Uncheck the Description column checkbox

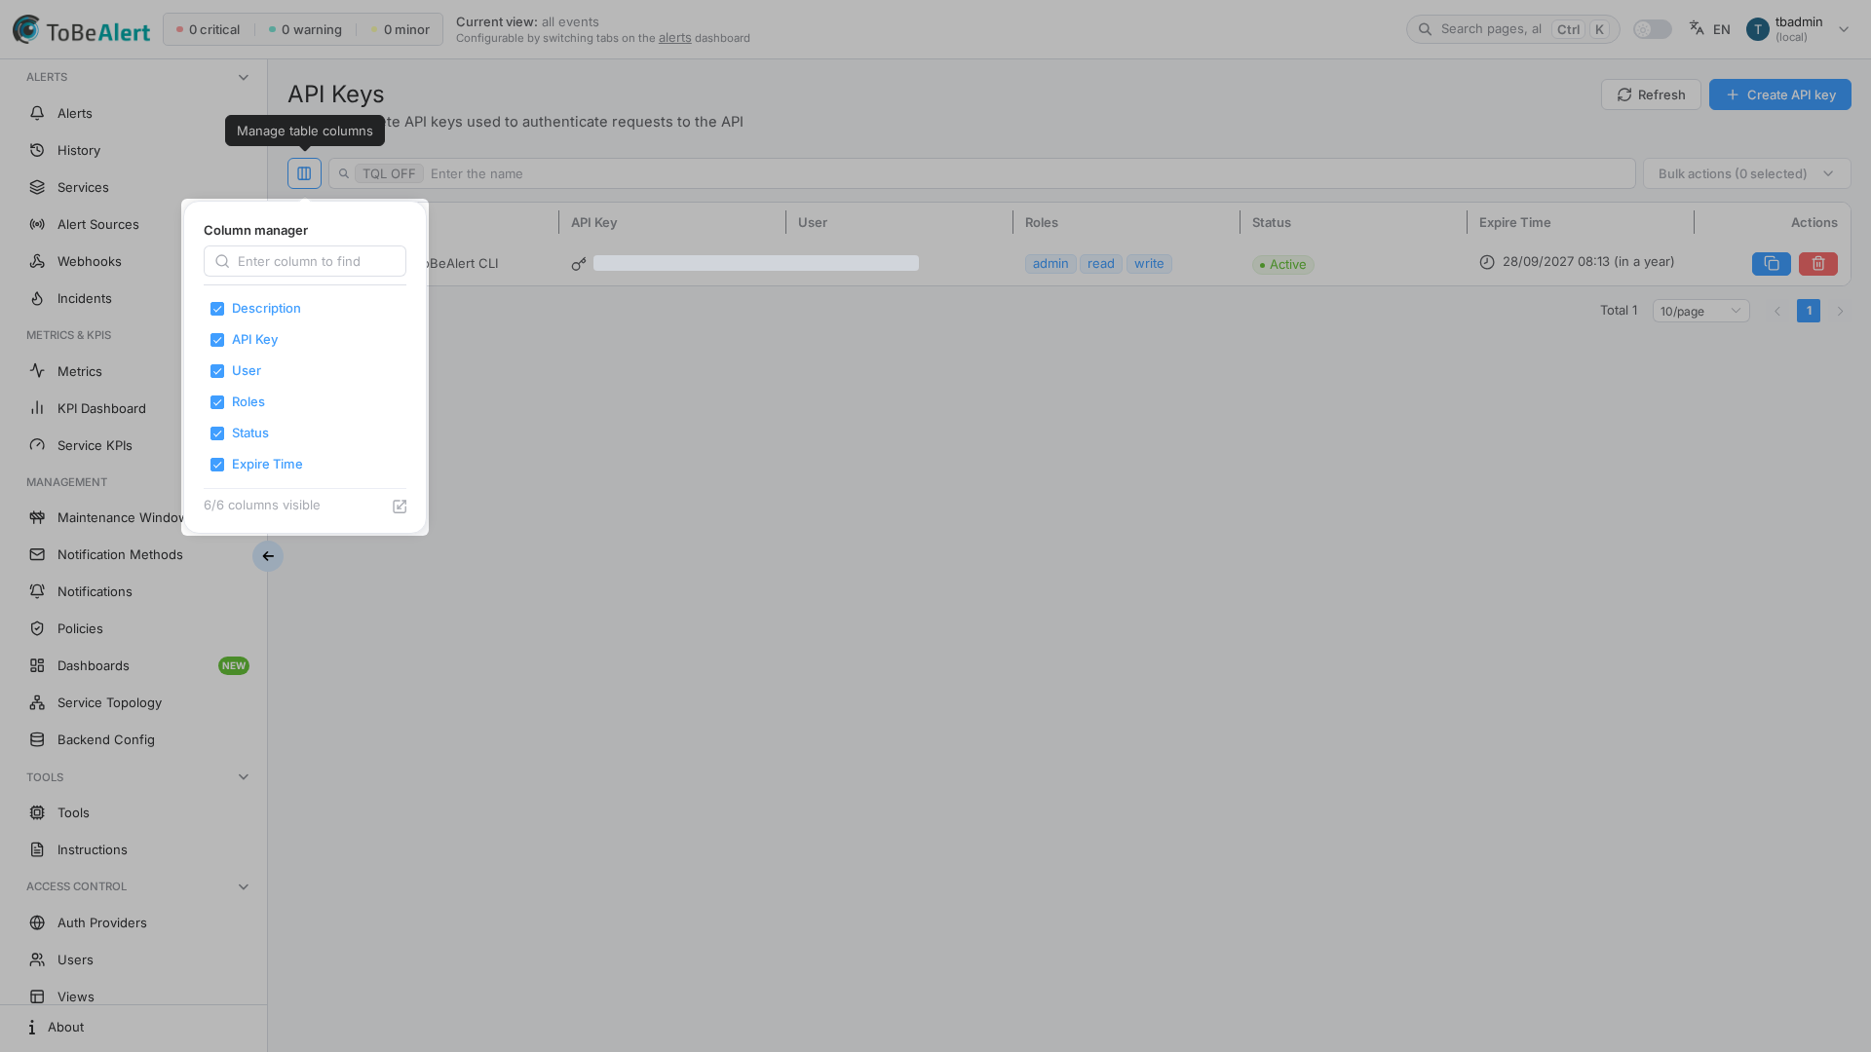tap(217, 309)
